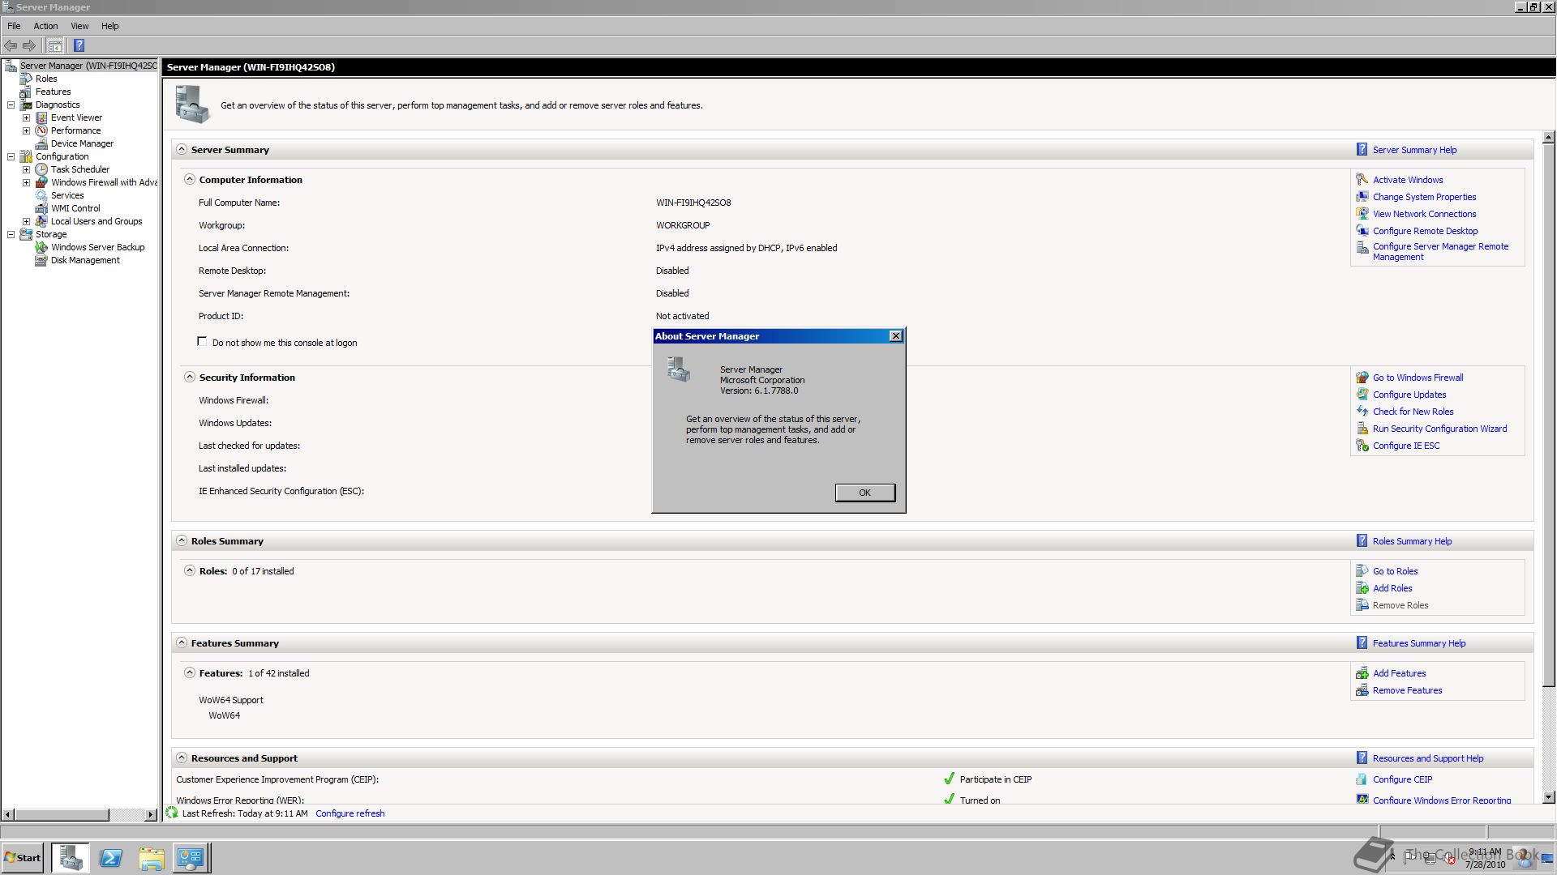
Task: Open the Help menu
Action: pos(109,26)
